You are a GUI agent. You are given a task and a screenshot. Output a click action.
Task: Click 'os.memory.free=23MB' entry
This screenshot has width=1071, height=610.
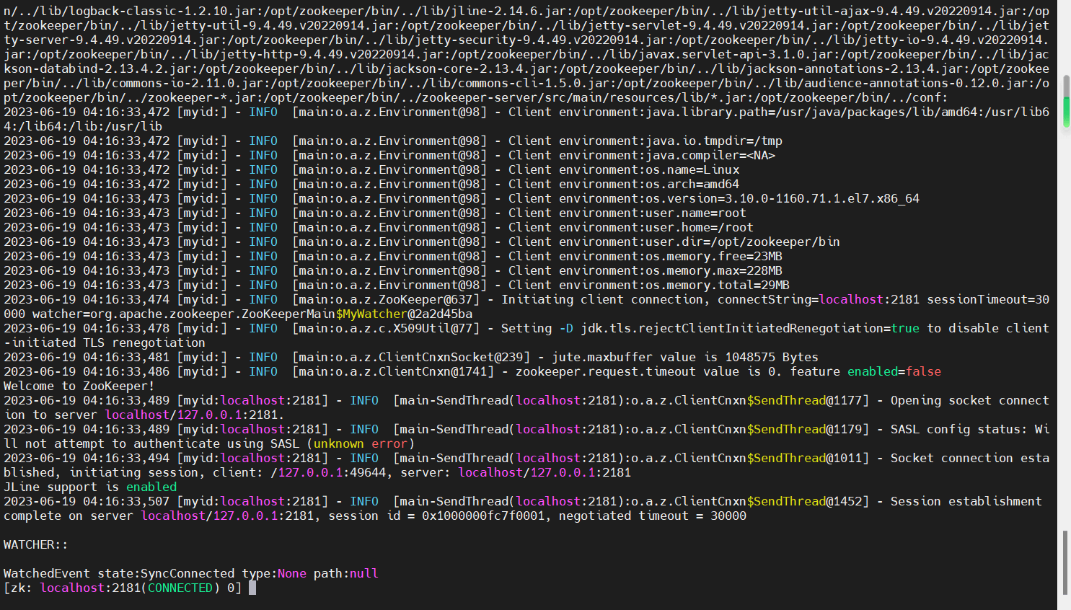coord(714,256)
